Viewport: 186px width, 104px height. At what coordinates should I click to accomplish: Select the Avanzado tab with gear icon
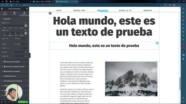(x=24, y=13)
